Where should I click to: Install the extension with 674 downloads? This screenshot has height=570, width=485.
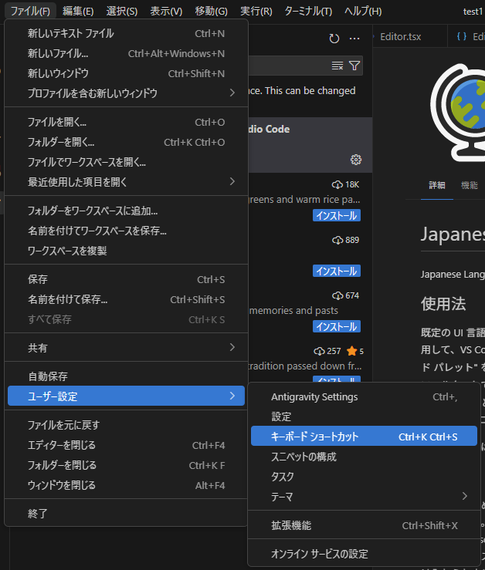(337, 326)
